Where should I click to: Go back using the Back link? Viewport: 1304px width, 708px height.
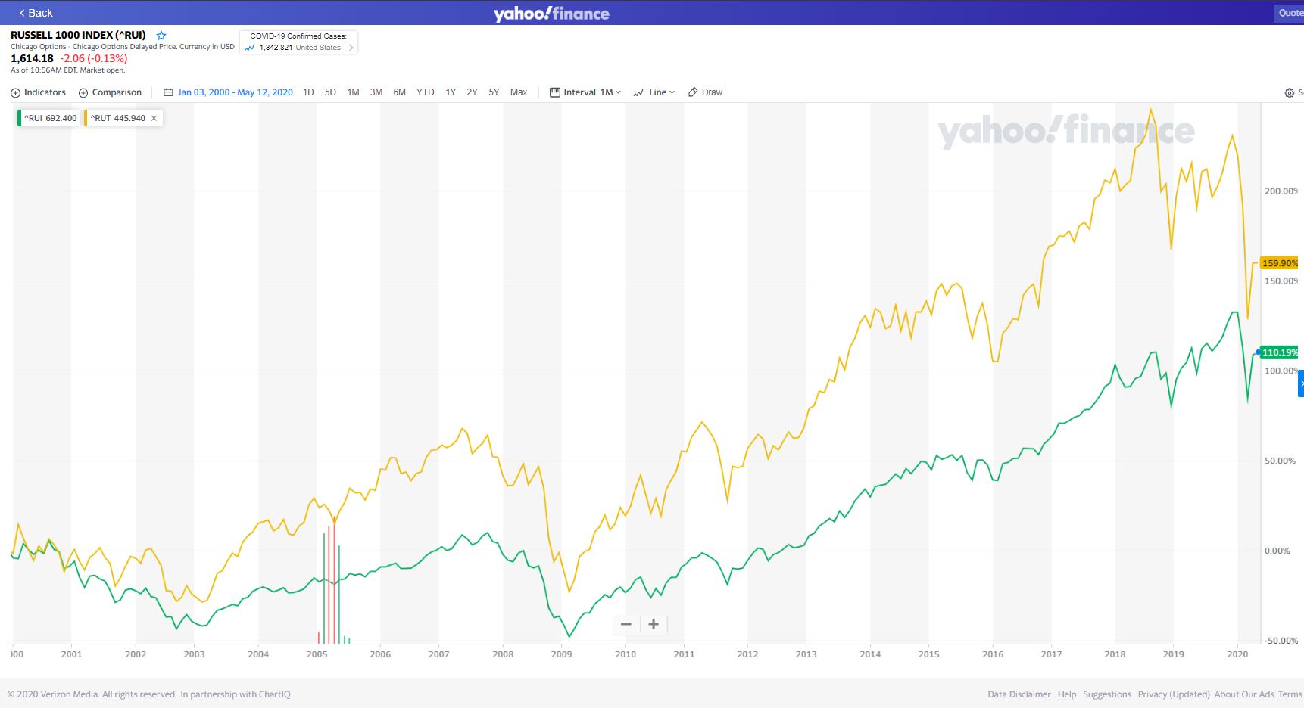36,13
